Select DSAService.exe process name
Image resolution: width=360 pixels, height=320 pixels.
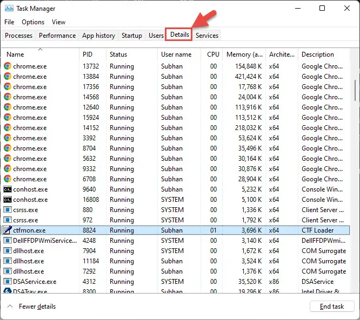[35, 282]
